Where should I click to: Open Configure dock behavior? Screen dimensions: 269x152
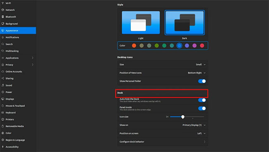[163, 142]
